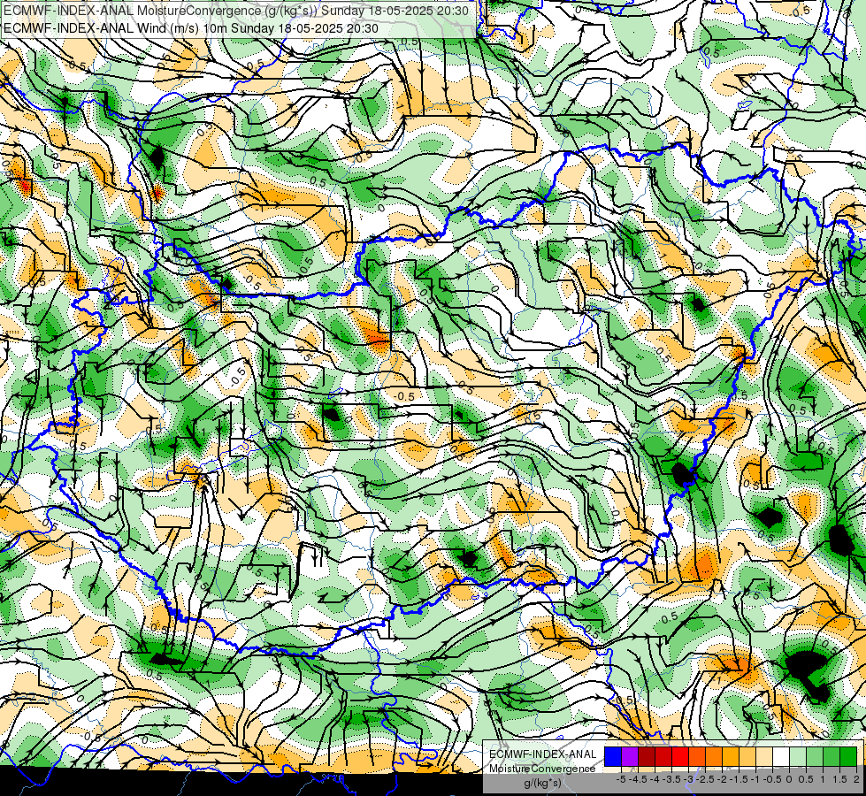Screen dimensions: 866x796
Task: Click the white legend swatch
Action: [781, 756]
